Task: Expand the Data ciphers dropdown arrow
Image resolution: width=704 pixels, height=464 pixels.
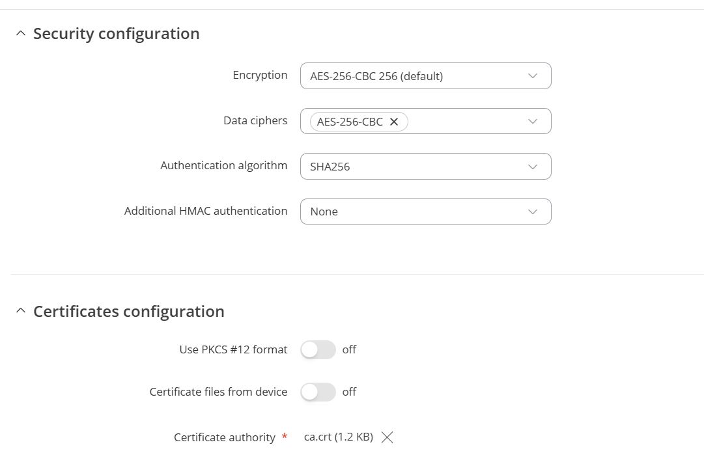Action: pyautogui.click(x=533, y=122)
